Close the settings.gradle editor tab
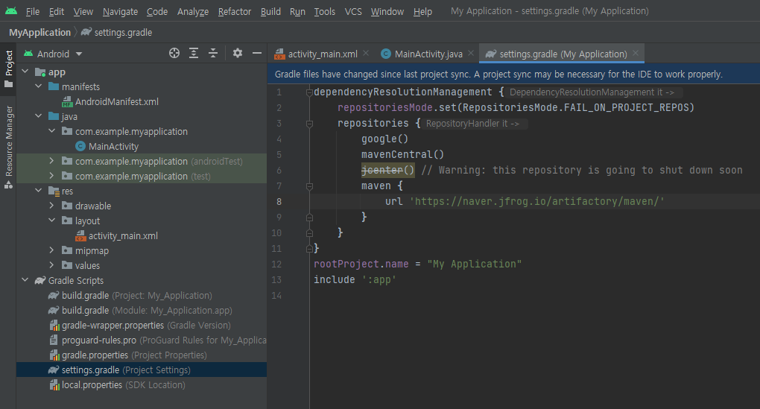Viewport: 760px width, 409px height. tap(636, 54)
